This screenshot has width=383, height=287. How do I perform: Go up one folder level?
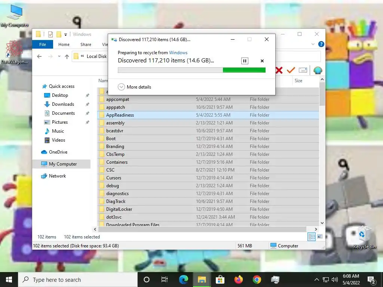coord(67,57)
